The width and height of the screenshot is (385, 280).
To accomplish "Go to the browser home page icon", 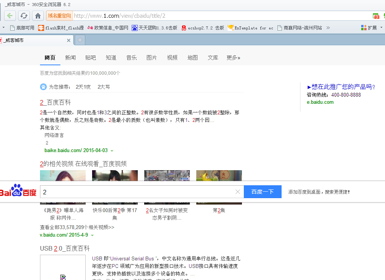I will (38, 16).
